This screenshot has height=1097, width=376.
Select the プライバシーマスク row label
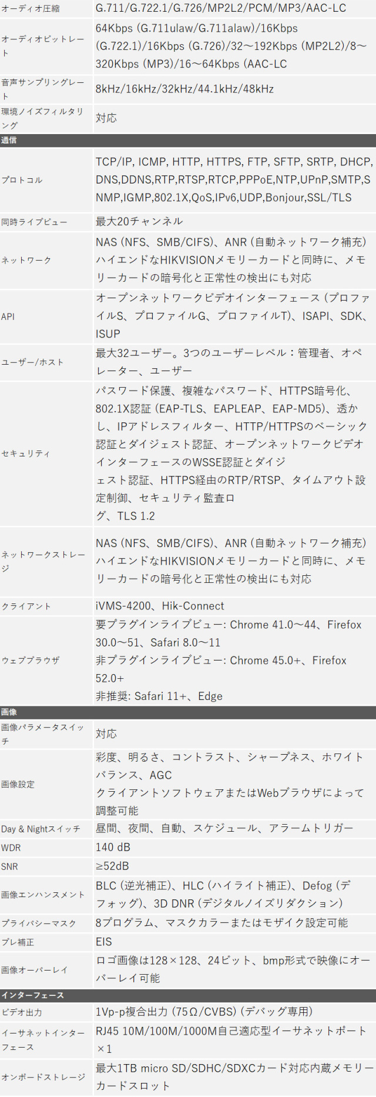[x=39, y=923]
